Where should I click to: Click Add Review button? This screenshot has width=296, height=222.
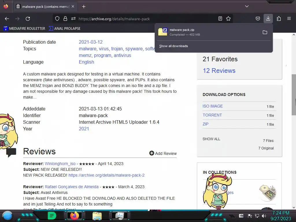pos(163,153)
